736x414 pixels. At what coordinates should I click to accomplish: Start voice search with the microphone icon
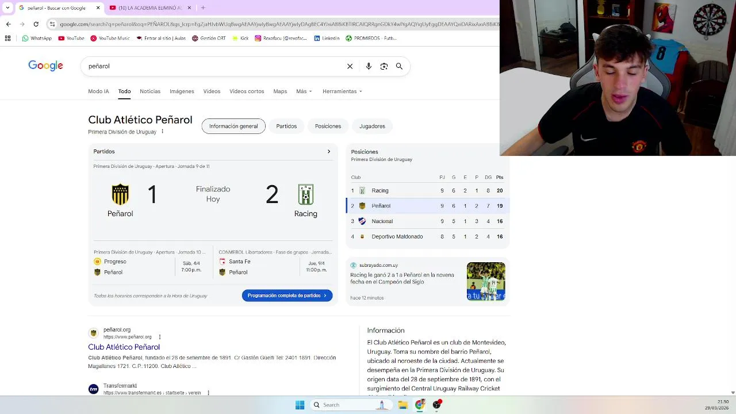(369, 66)
